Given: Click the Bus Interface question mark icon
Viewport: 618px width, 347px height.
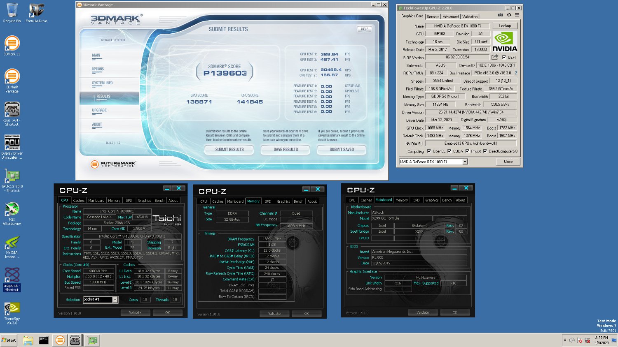Looking at the screenshot, I should tap(516, 73).
